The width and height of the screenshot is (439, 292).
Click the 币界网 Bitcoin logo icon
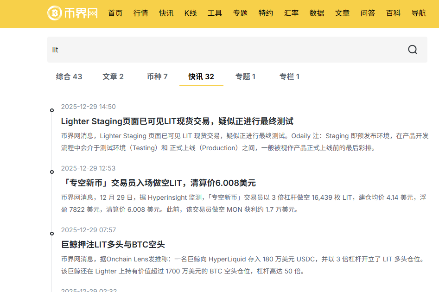click(x=55, y=13)
